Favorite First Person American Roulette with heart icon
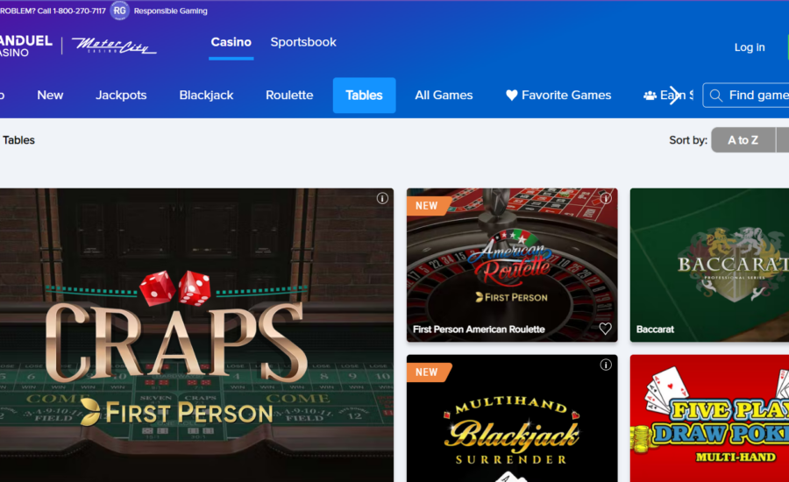Viewport: 789px width, 482px height. [x=605, y=329]
